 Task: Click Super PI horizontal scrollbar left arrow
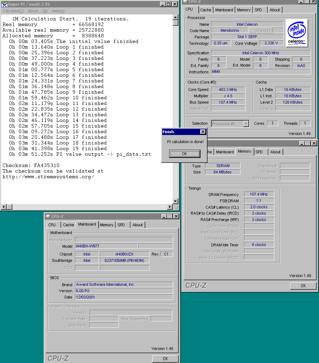4,207
